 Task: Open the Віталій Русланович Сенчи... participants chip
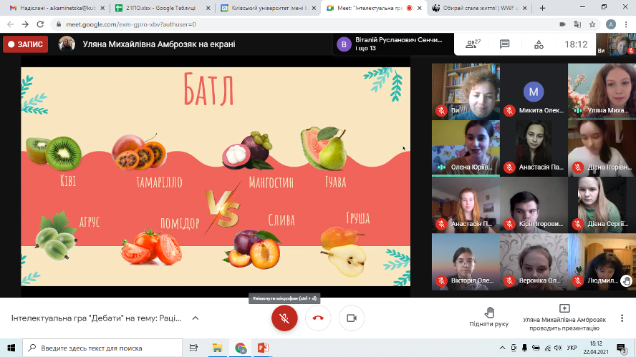392,44
